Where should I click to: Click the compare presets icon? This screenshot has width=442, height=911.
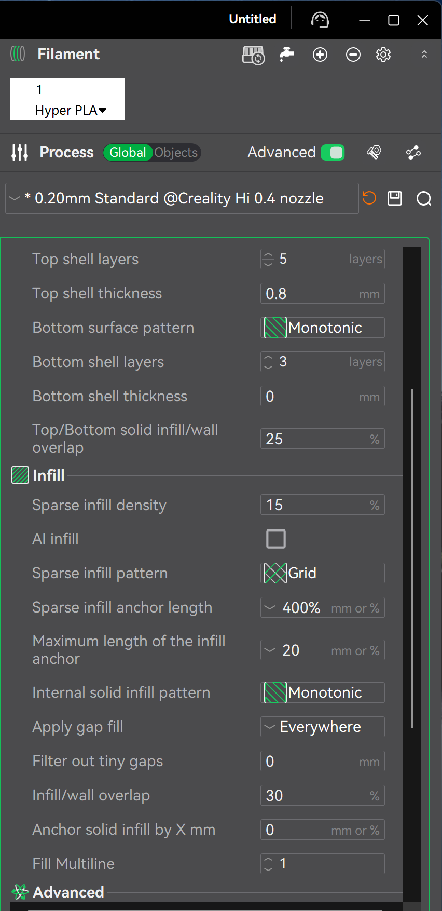[413, 153]
